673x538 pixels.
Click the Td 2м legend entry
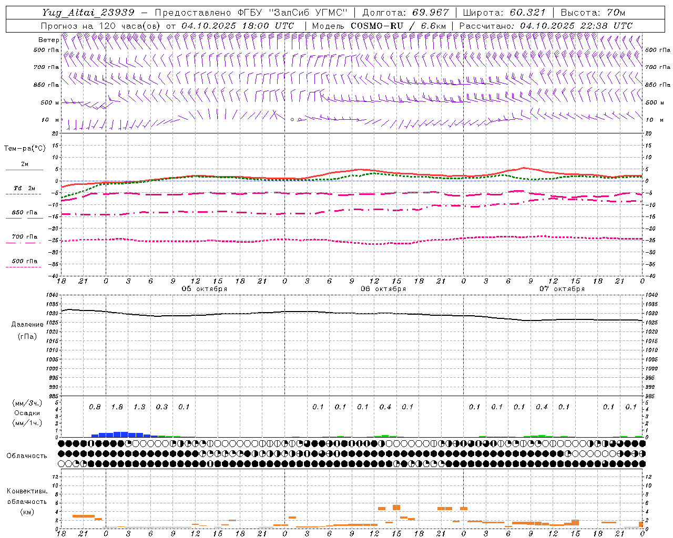pos(24,188)
